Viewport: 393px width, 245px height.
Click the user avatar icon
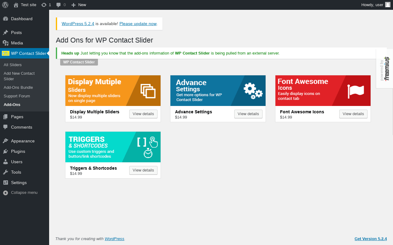click(x=388, y=5)
